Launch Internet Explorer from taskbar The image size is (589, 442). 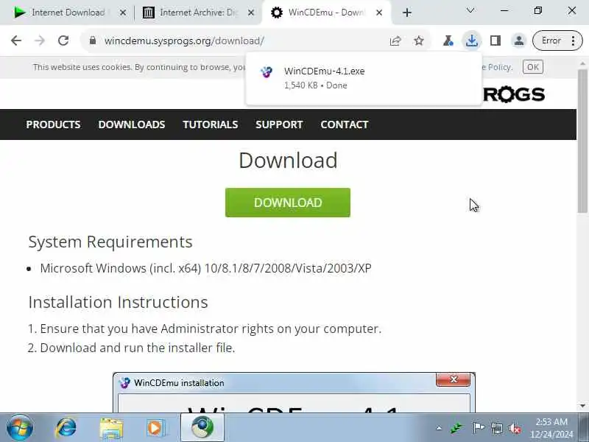click(x=66, y=428)
